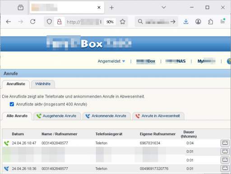Screen dimensions: 231x174
Task: Select the Alle Anrufe filter tab
Action: pyautogui.click(x=17, y=116)
